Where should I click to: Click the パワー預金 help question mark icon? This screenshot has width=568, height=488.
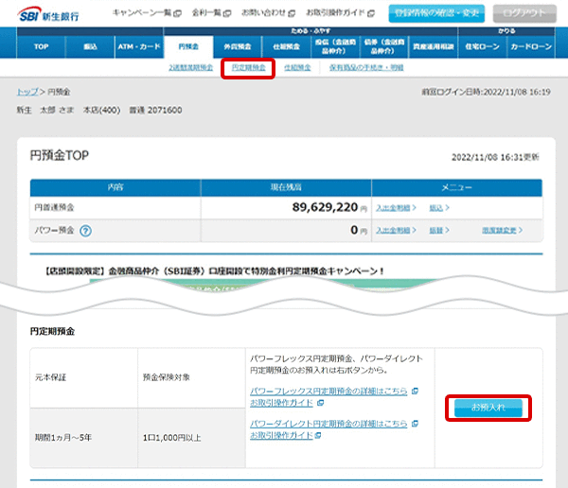[x=85, y=230]
